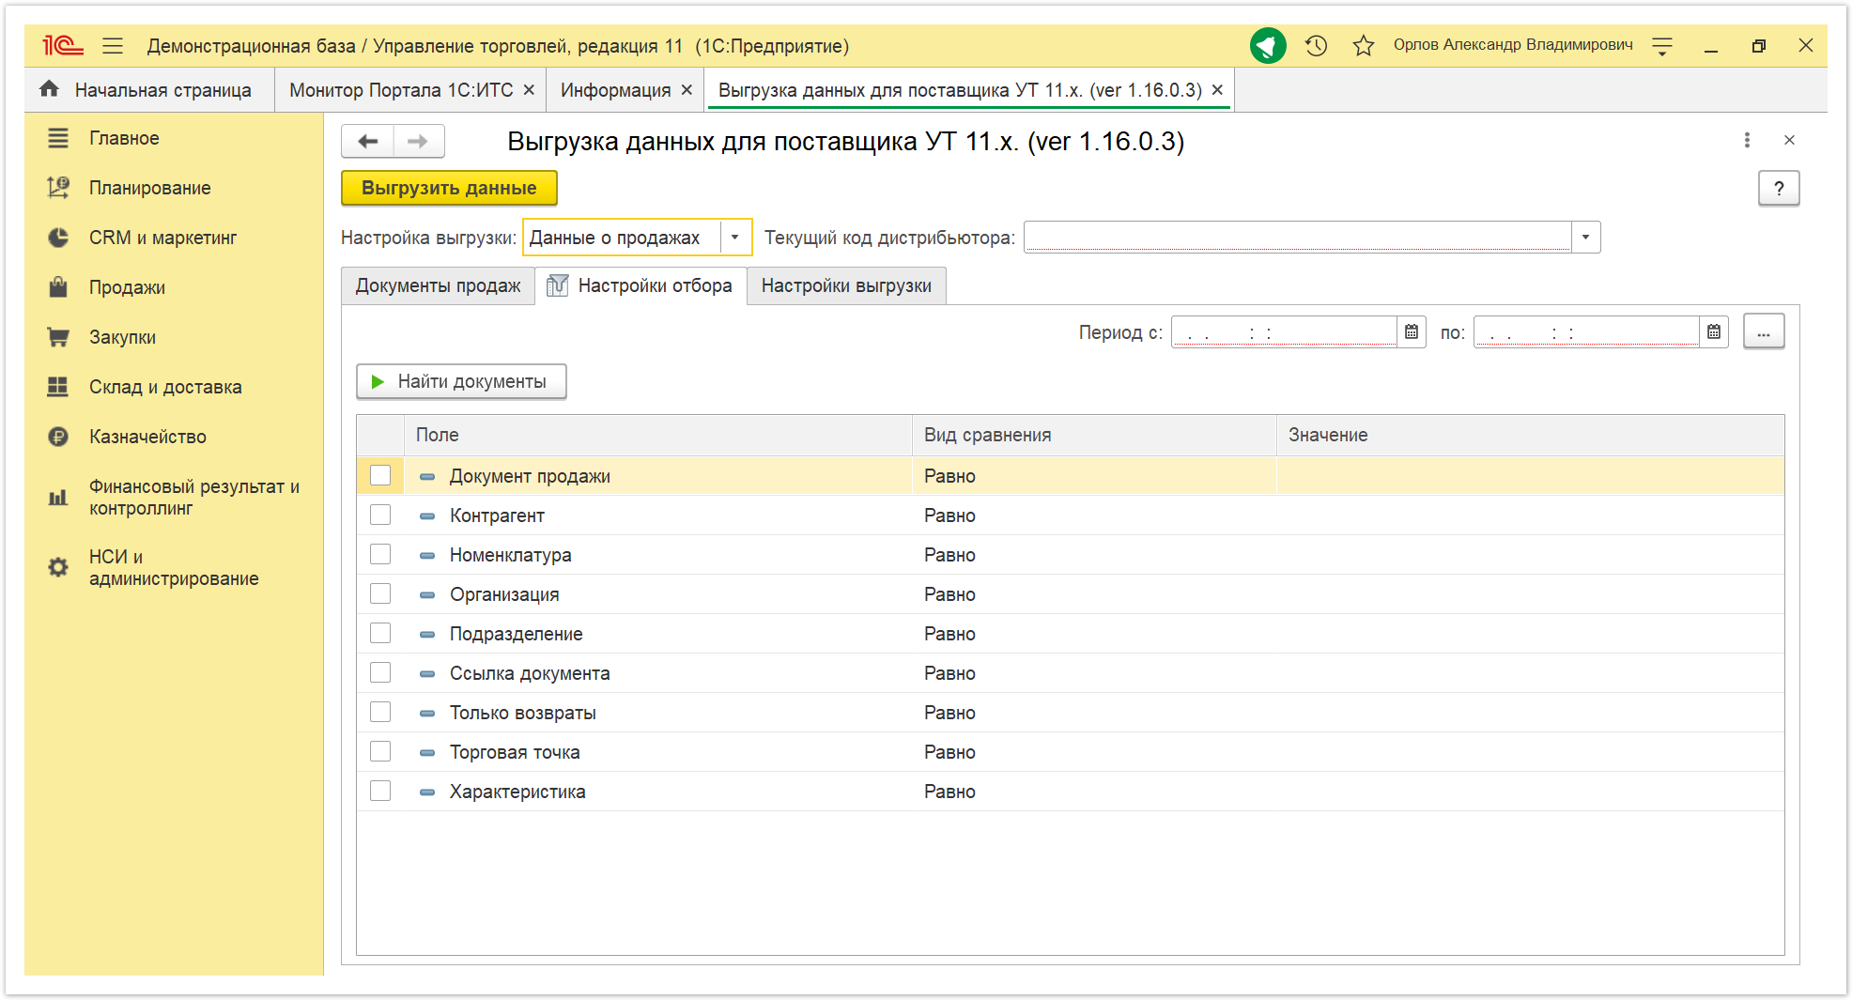The width and height of the screenshot is (1852, 1000).
Task: Close the form with the X icon
Action: (x=1789, y=140)
